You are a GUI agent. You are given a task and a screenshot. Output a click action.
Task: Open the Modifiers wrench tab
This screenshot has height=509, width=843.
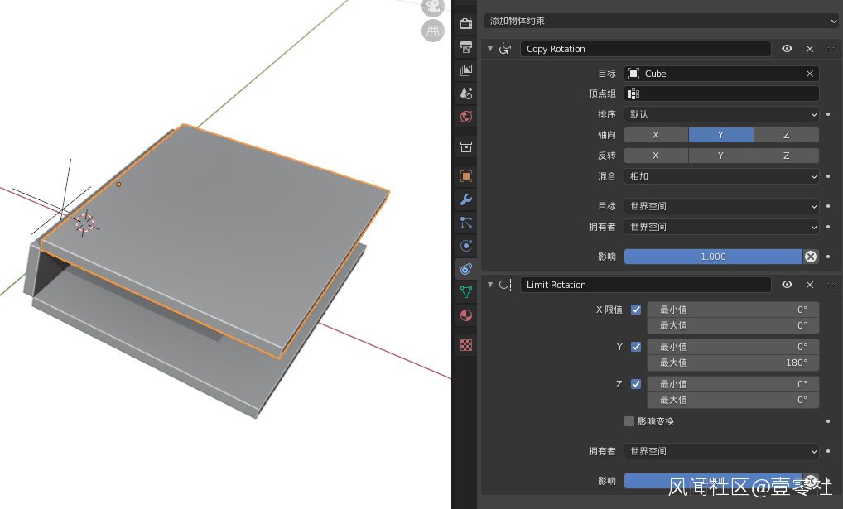(x=466, y=199)
